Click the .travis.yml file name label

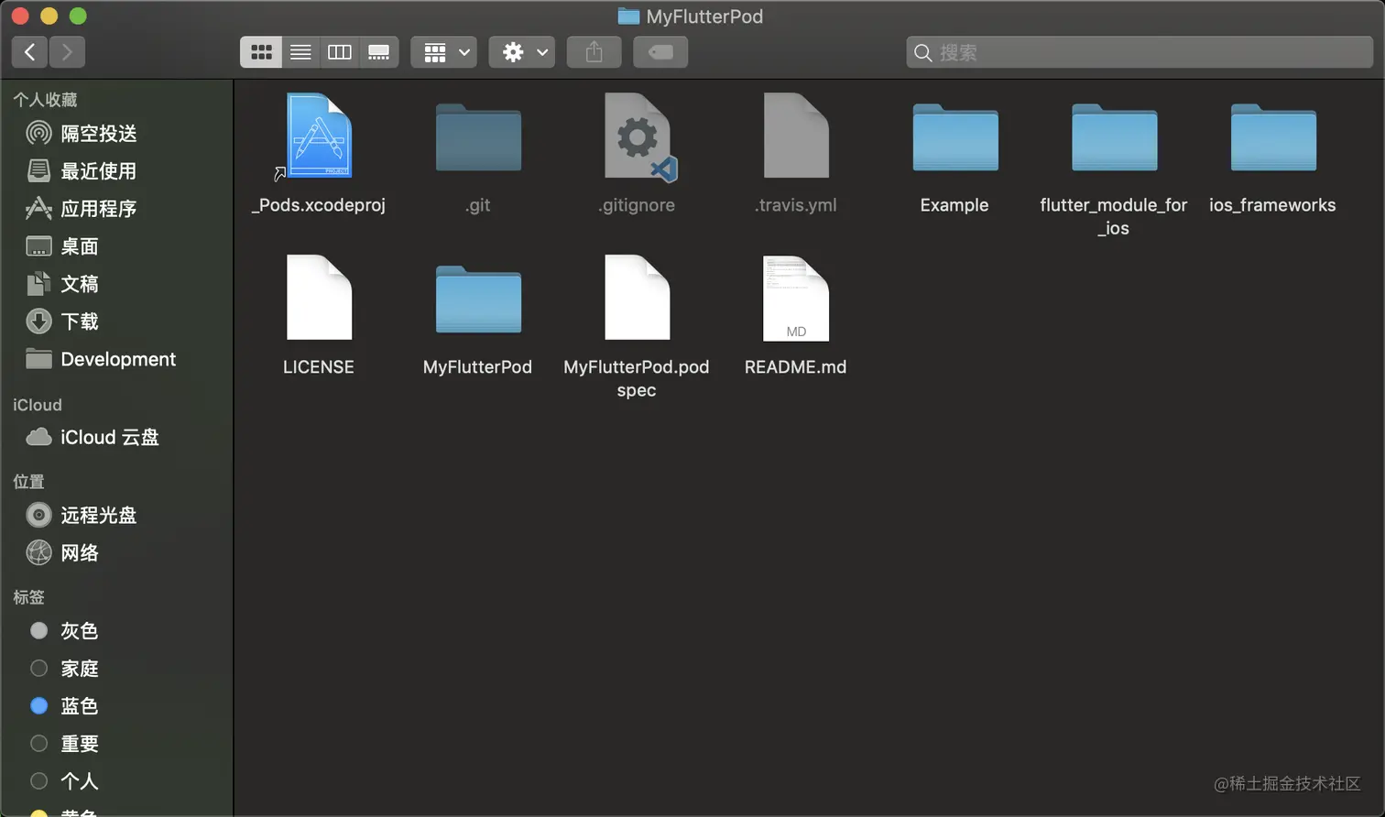[x=796, y=205]
